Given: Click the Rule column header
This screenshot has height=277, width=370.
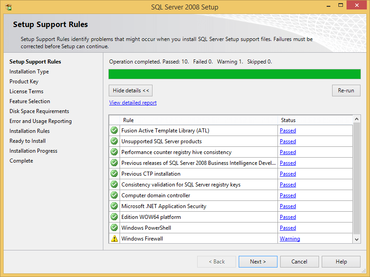Looking at the screenshot, I should [199, 120].
